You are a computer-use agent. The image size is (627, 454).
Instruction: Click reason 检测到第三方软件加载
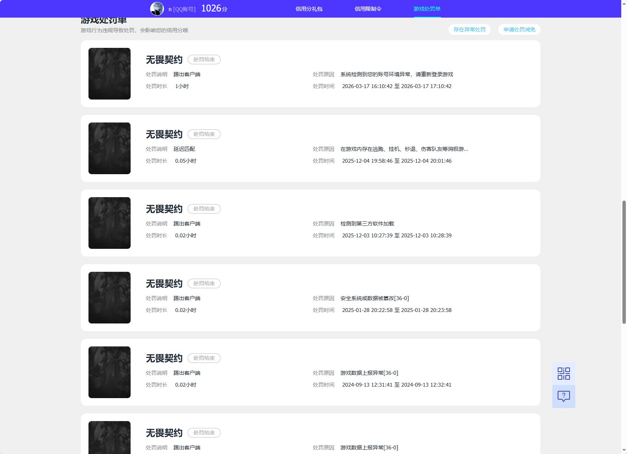367,224
